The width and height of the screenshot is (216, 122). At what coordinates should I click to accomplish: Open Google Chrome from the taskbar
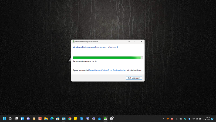point(70,119)
